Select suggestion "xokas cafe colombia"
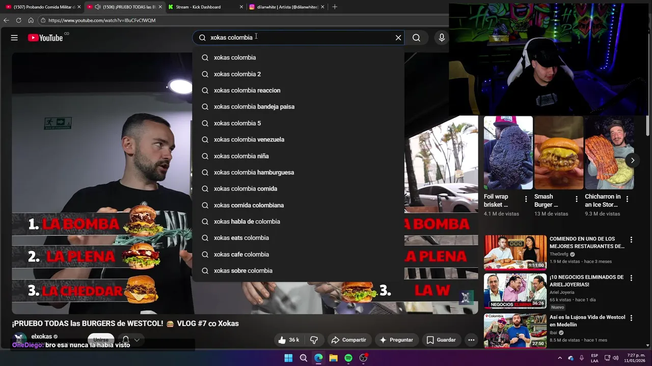 pos(298,254)
